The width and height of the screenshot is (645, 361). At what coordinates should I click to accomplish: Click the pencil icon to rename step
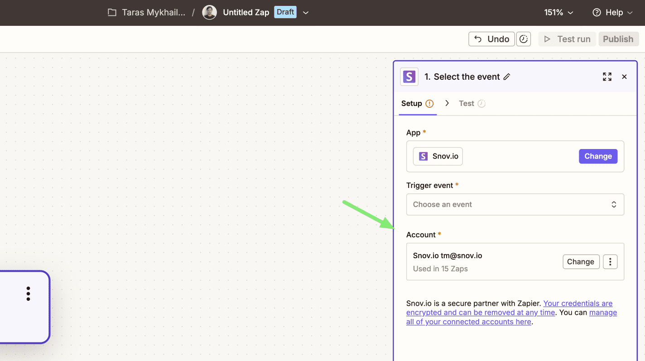coord(507,77)
